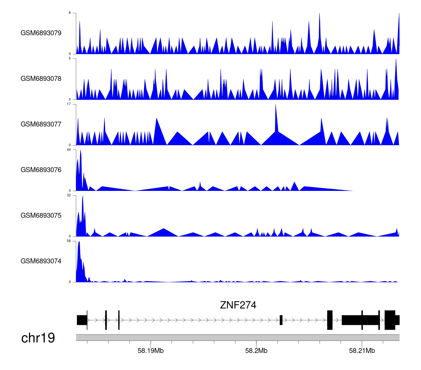Select the GSM6893078 track label
The image size is (421, 370).
[x=41, y=79]
